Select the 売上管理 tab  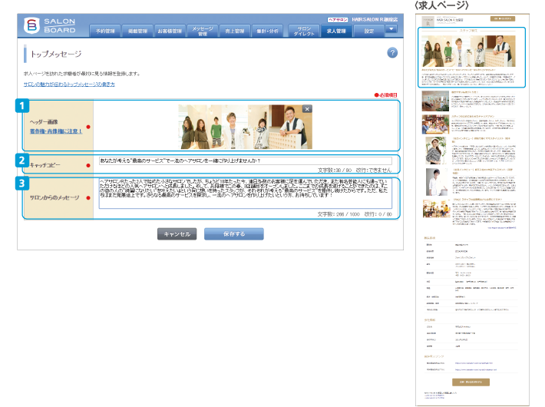[x=235, y=31]
